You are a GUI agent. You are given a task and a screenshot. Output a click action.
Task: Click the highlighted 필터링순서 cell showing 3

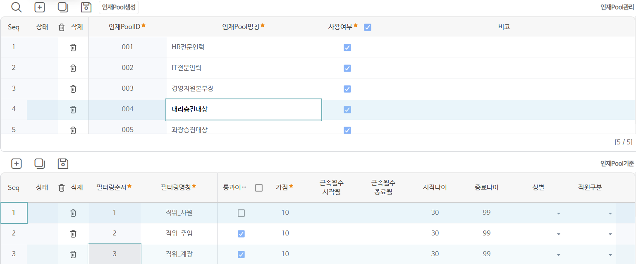(x=115, y=254)
